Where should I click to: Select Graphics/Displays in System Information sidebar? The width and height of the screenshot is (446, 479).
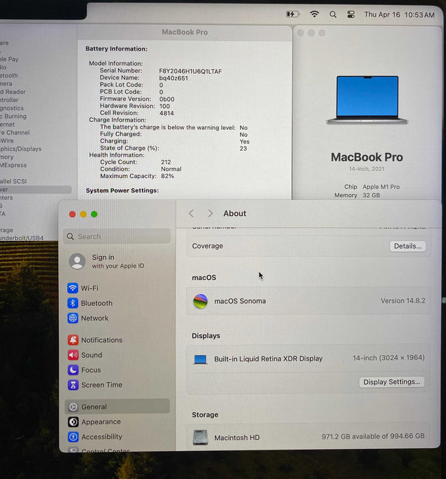point(21,148)
